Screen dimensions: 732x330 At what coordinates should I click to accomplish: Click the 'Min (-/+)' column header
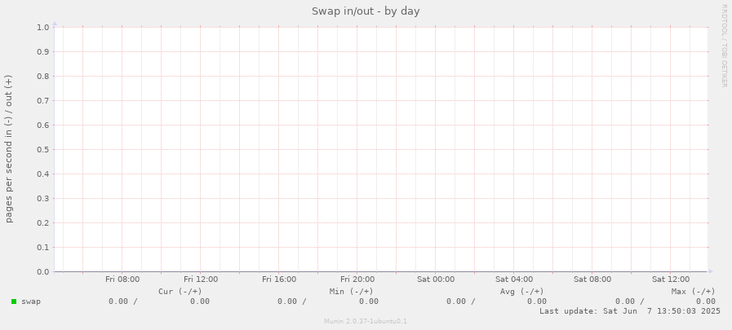[x=352, y=292]
